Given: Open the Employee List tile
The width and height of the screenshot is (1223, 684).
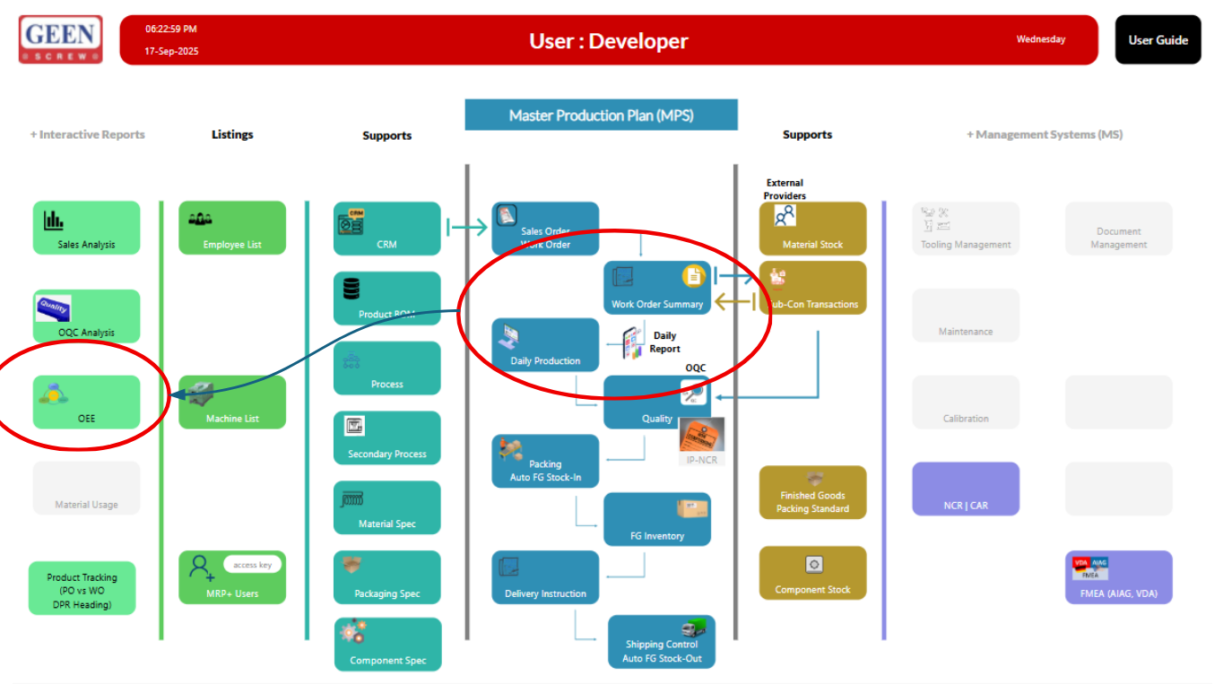Looking at the screenshot, I should (x=232, y=228).
